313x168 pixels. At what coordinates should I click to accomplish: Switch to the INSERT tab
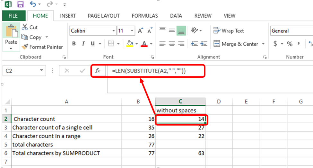pyautogui.click(x=68, y=16)
